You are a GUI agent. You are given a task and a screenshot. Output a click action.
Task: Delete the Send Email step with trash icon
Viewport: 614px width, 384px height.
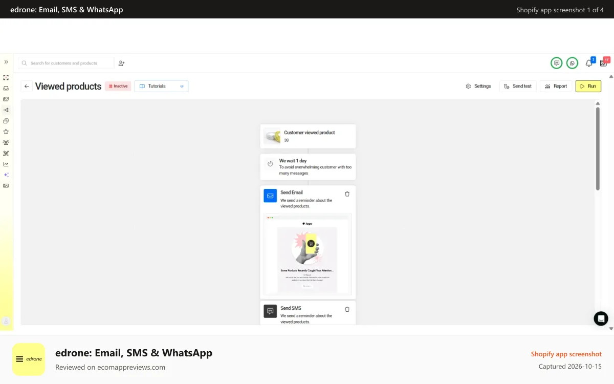click(347, 194)
